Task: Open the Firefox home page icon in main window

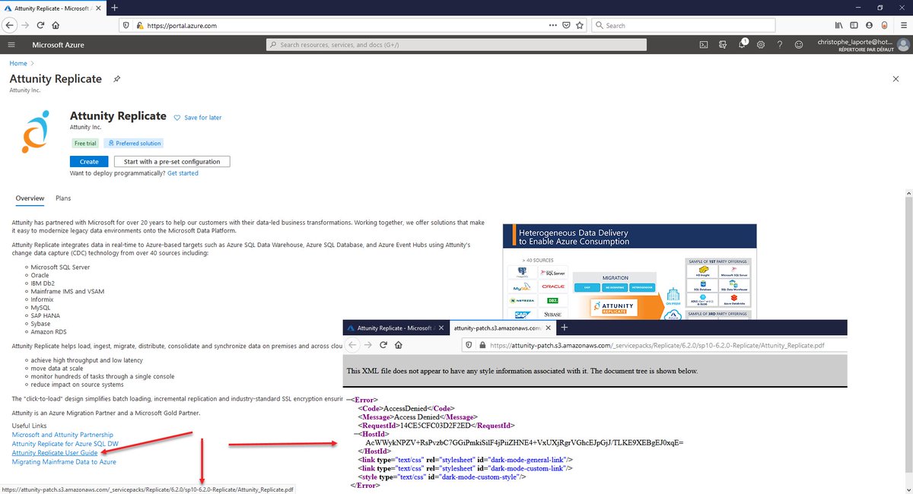Action: point(55,24)
